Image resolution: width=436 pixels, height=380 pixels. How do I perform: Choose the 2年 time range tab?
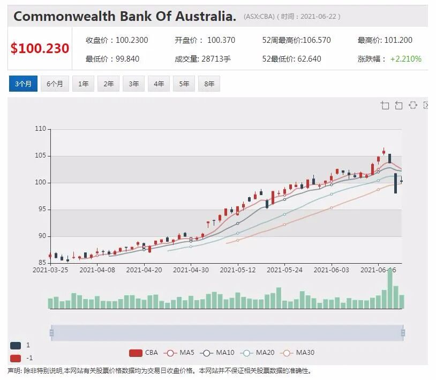click(x=108, y=84)
